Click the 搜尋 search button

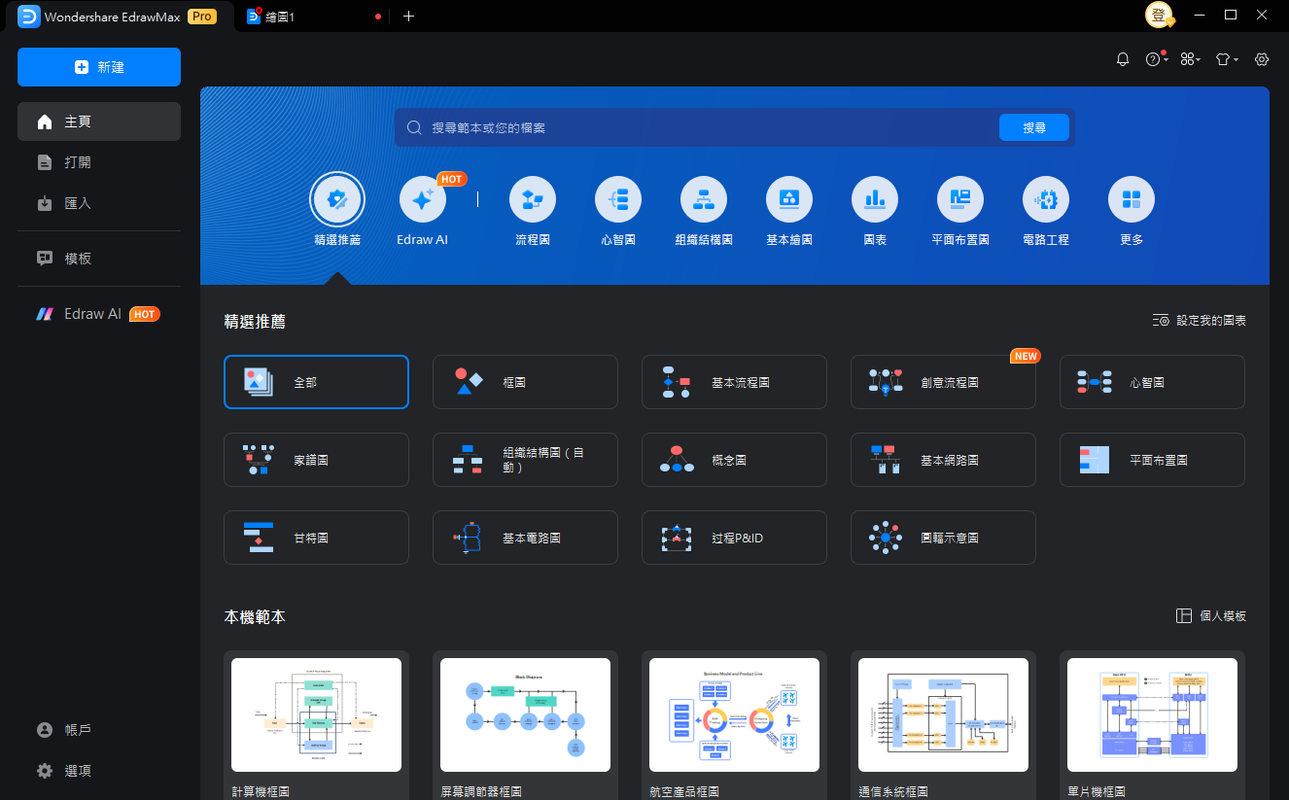pos(1034,127)
